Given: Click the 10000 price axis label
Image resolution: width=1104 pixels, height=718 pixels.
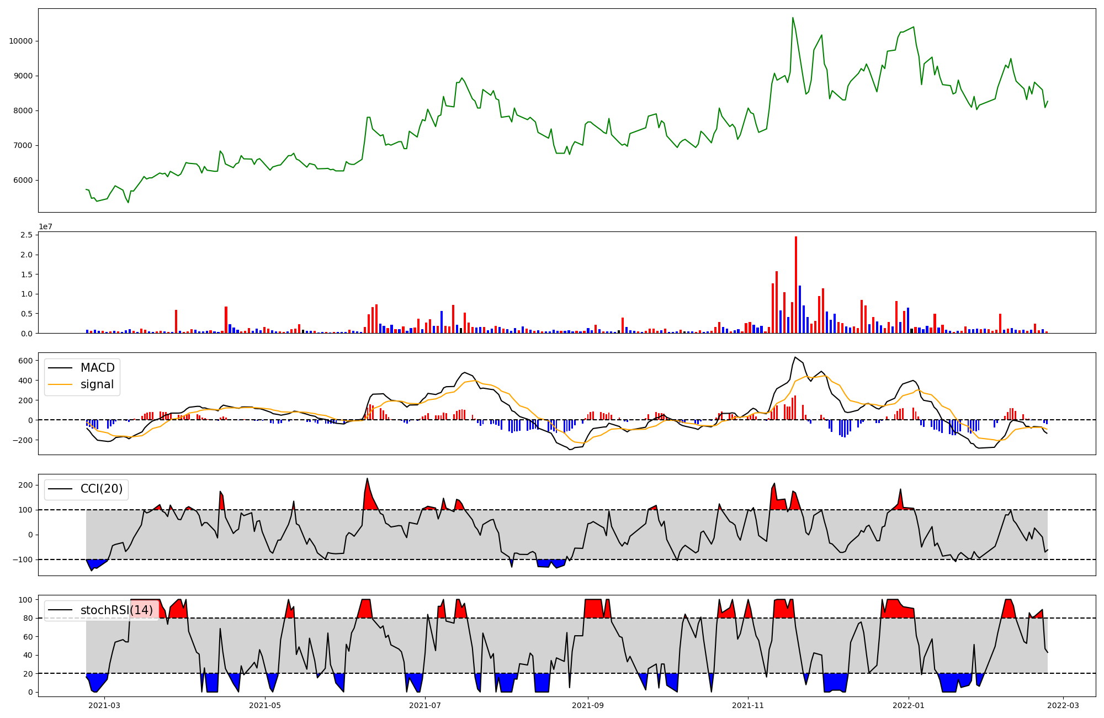Looking at the screenshot, I should (20, 41).
